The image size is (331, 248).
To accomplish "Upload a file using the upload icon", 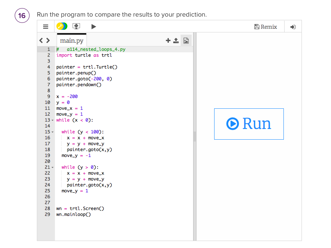I will tap(177, 40).
